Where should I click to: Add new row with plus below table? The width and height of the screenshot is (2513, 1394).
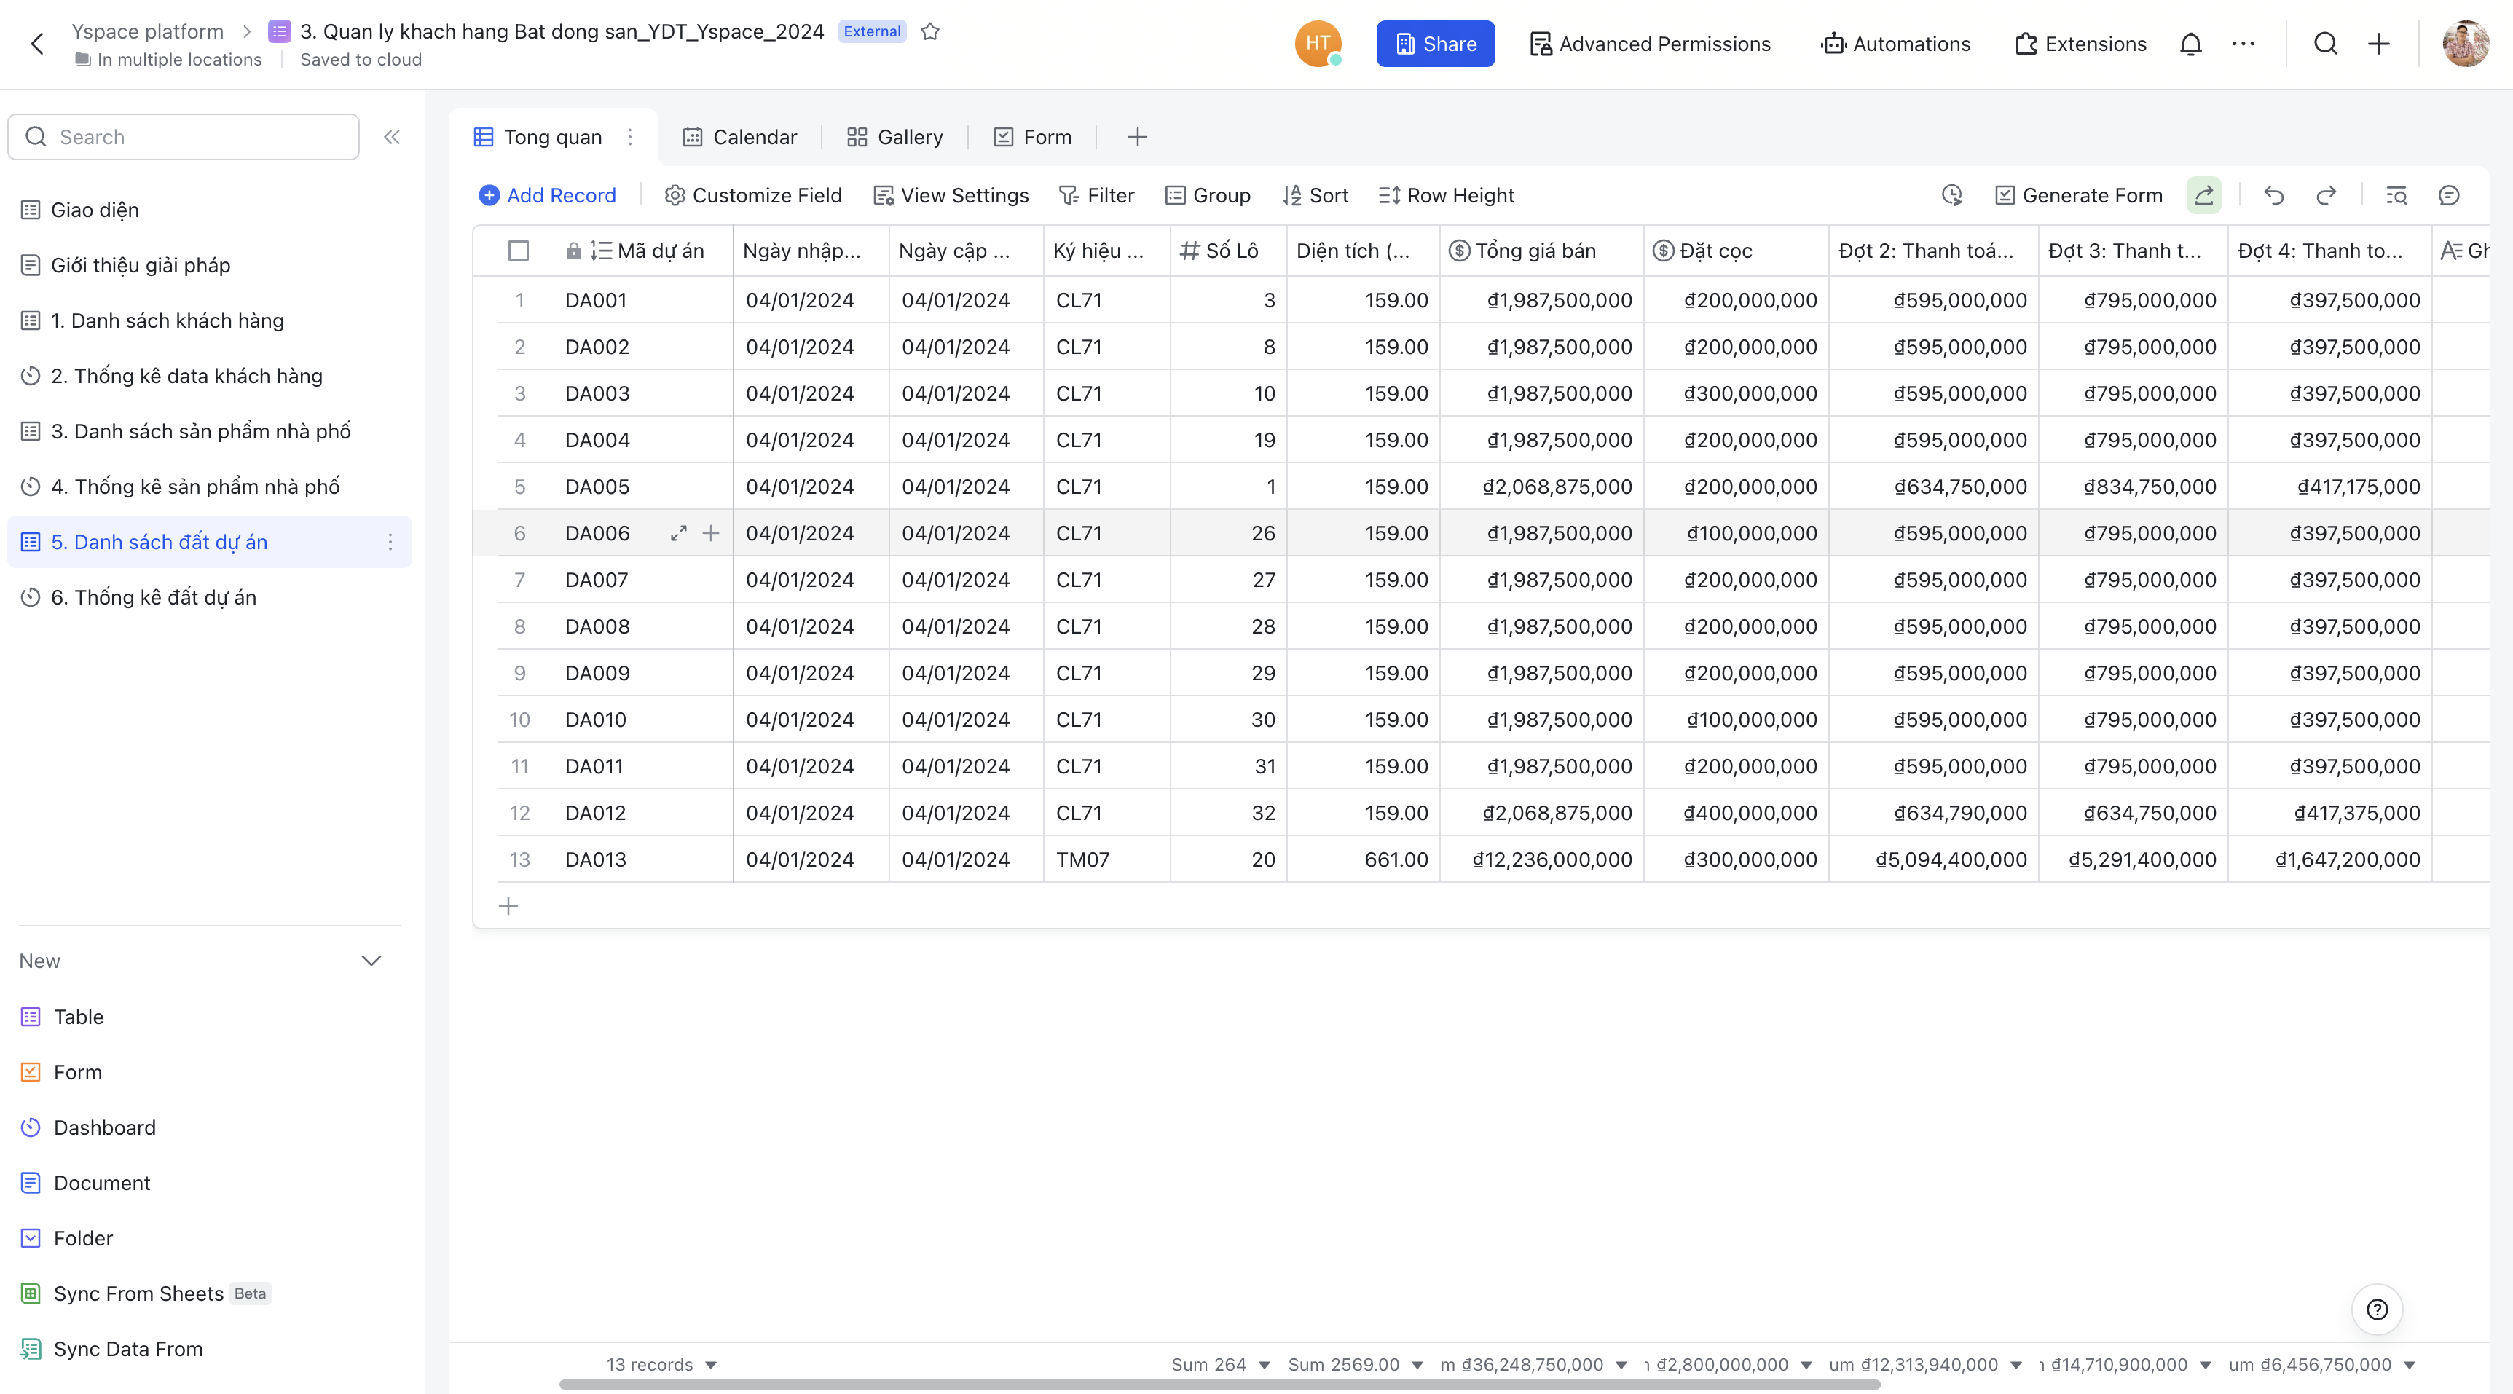tap(508, 906)
